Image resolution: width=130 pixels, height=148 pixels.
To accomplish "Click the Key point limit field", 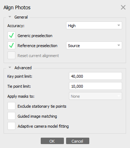I will (x=95, y=76).
